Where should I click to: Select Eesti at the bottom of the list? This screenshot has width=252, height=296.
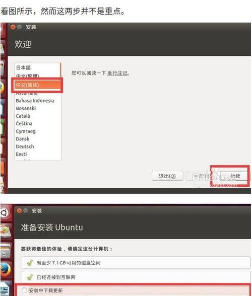pyautogui.click(x=21, y=154)
